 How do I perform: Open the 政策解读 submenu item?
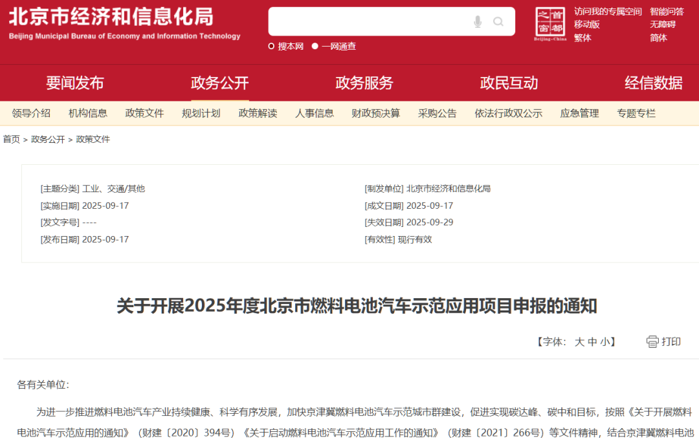(x=258, y=113)
